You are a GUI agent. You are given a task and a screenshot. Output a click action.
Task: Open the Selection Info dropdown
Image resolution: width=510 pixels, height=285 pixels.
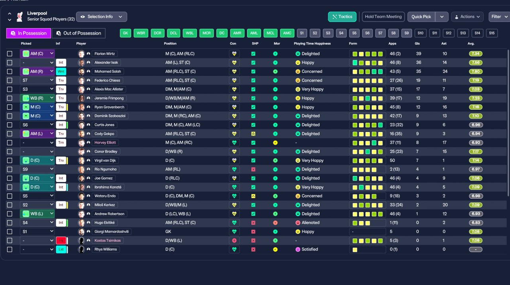(102, 17)
